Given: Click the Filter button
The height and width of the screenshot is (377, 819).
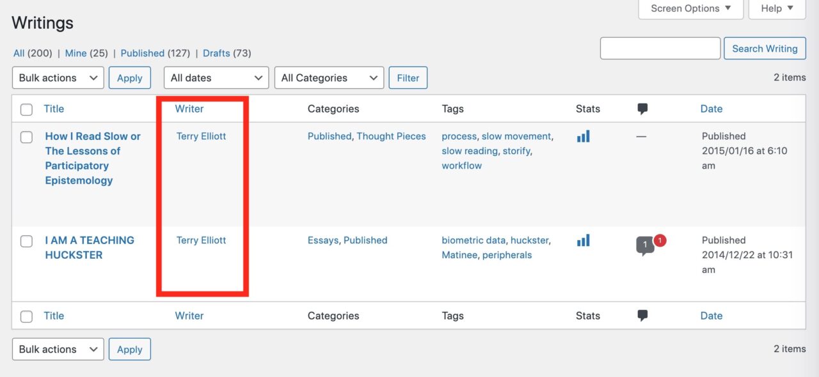Looking at the screenshot, I should [408, 78].
